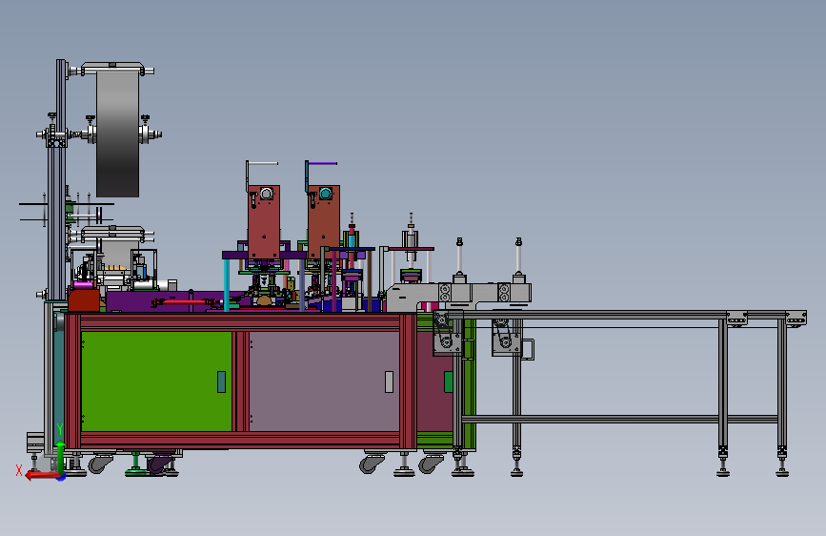Click the green Y axis label
The height and width of the screenshot is (536, 826).
60,429
